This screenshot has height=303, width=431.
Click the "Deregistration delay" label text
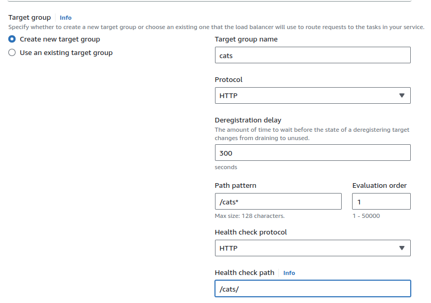(248, 120)
